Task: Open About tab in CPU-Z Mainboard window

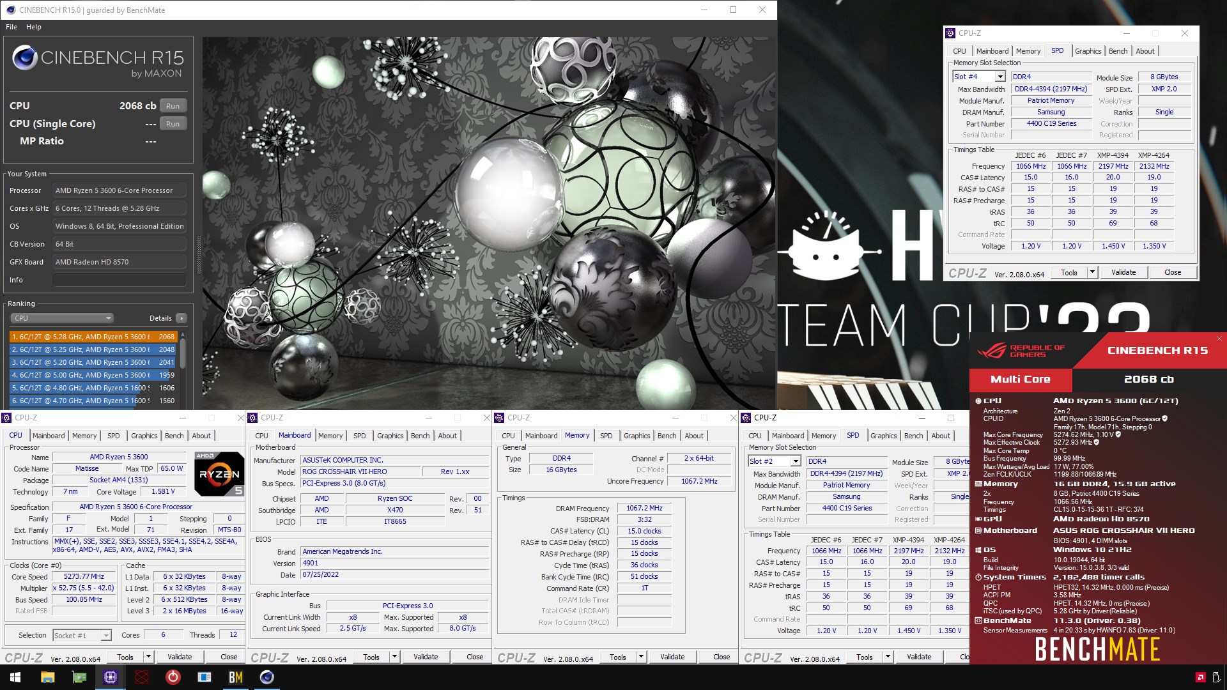Action: pos(447,436)
